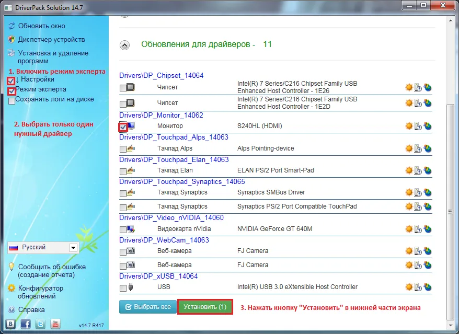Open Установка и удаление программ

[x=53, y=57]
